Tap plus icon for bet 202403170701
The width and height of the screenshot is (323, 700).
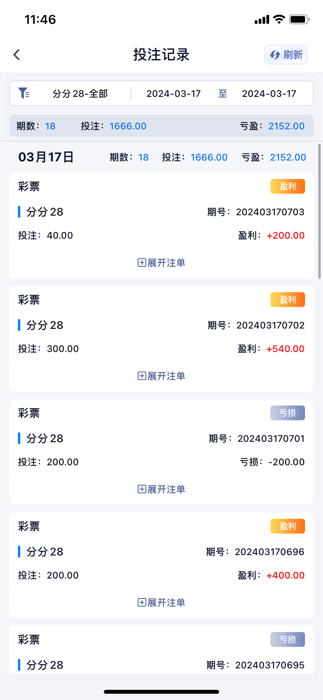(142, 489)
